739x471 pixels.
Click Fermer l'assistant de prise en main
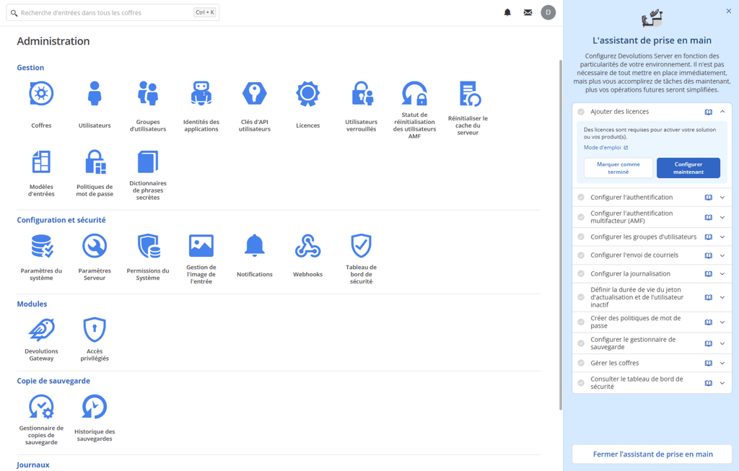652,454
